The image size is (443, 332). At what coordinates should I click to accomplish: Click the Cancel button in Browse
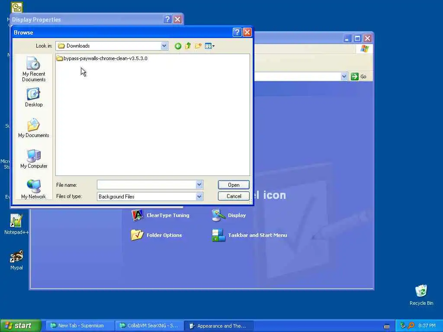pyautogui.click(x=234, y=196)
